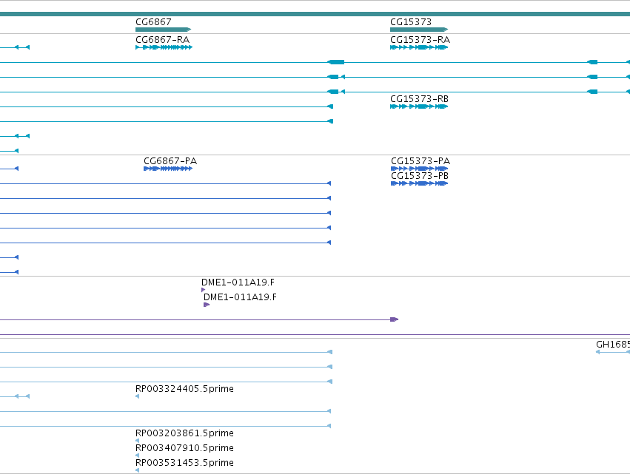Click the lower DME1-011A19.F label
This screenshot has width=630, height=474.
pos(240,297)
